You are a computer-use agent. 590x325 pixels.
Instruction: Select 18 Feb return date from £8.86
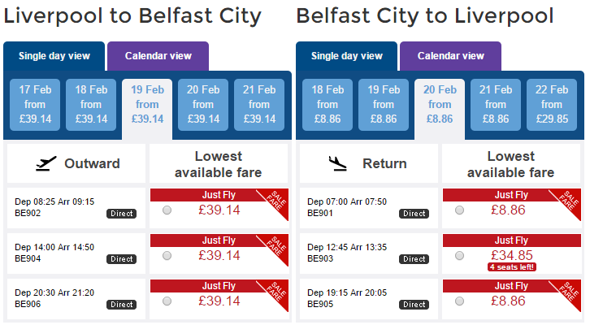click(x=328, y=105)
